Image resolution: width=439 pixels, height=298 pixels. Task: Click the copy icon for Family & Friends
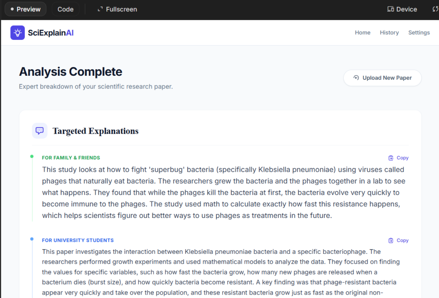391,158
